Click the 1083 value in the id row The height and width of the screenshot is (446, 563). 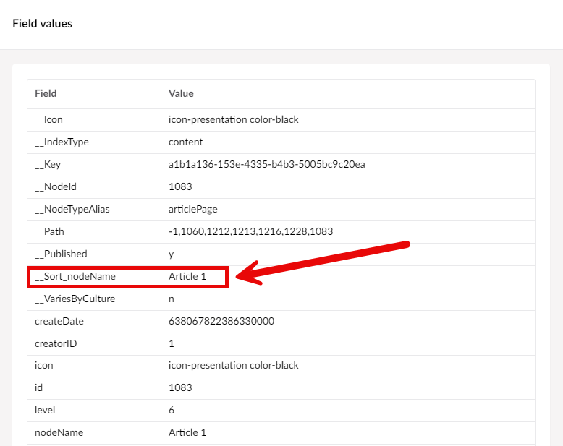(x=180, y=388)
